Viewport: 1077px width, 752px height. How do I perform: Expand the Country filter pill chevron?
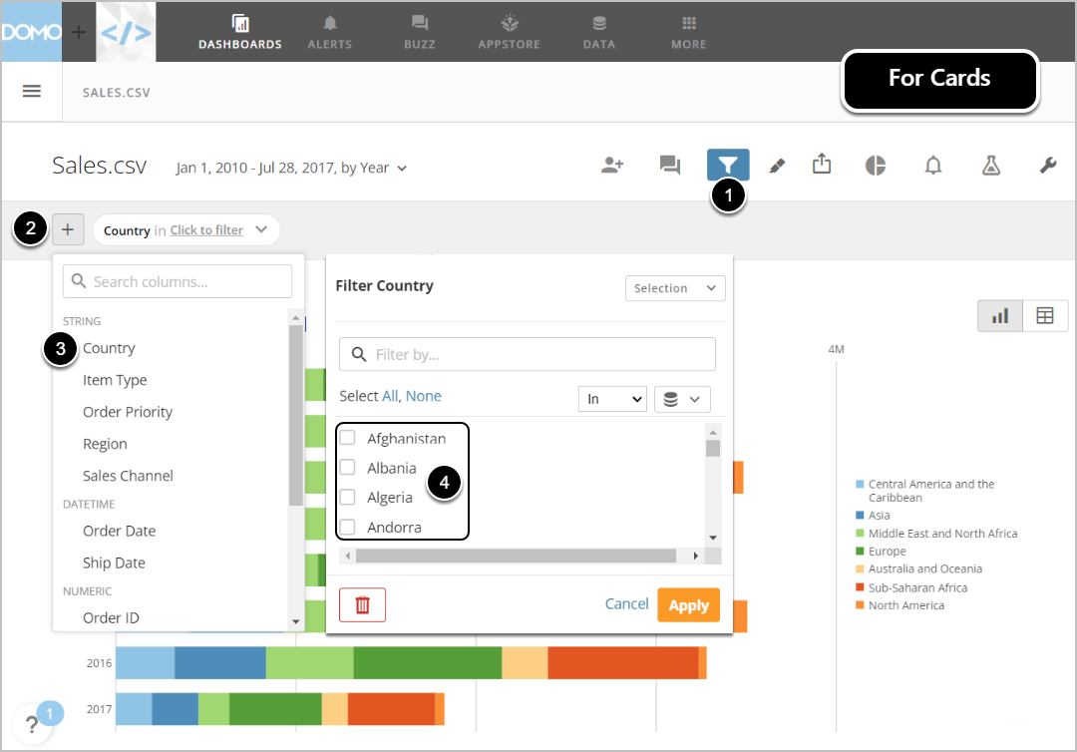click(x=261, y=229)
